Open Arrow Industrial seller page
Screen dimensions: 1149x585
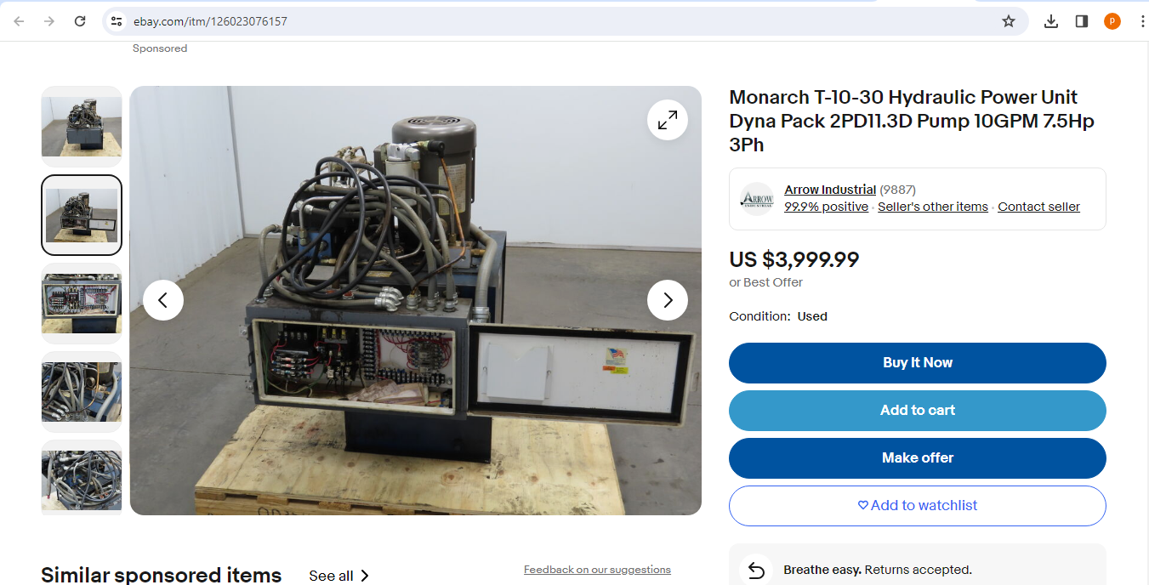[830, 190]
